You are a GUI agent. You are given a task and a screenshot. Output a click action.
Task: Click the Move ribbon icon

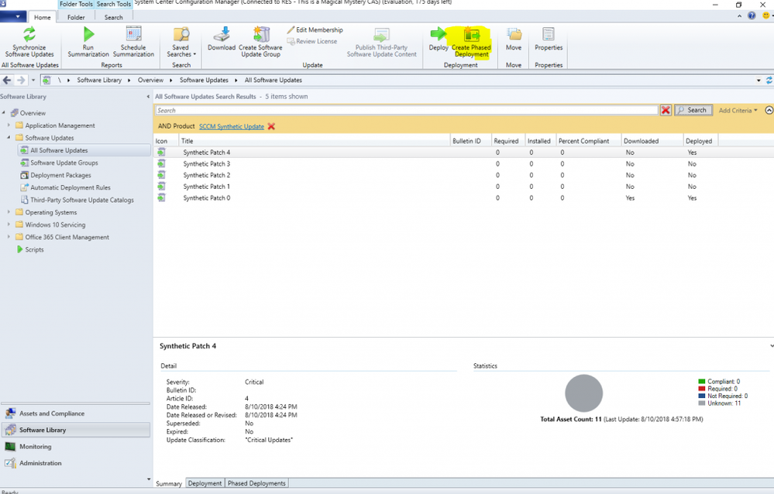tap(514, 39)
